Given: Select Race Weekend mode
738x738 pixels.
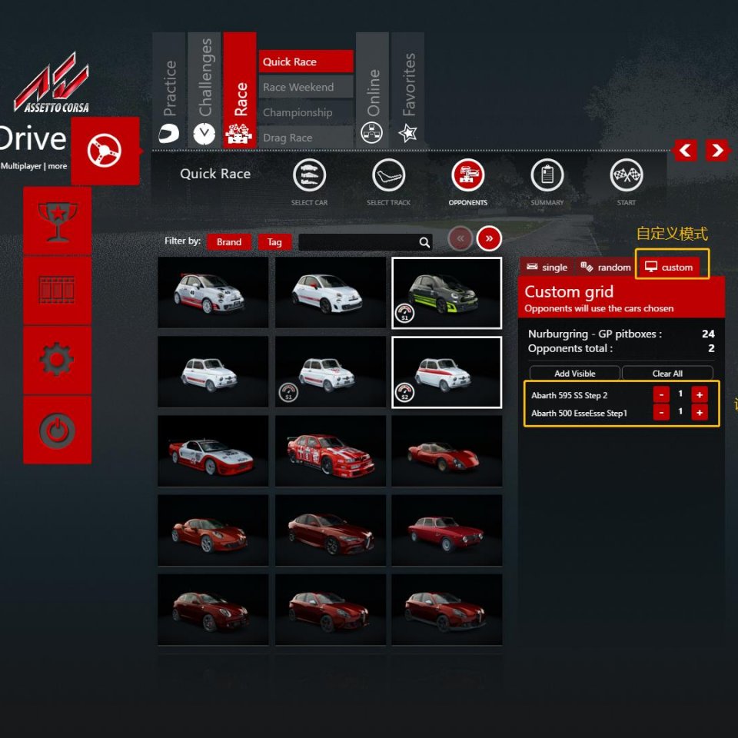Looking at the screenshot, I should point(306,87).
